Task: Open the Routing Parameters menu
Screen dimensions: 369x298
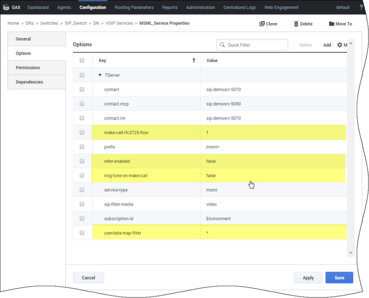Action: coord(134,7)
